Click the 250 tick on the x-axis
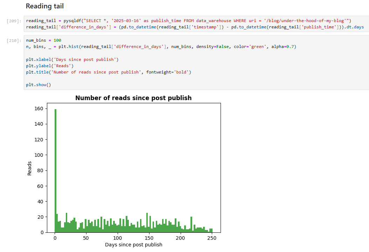Screen dimensions: 369x252 tap(211, 238)
